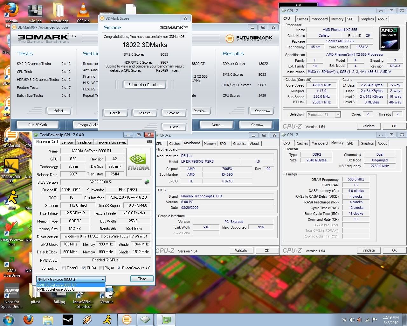Select the highlighted GeForce 8800 GT list entry
This screenshot has width=407, height=326.
(71, 285)
